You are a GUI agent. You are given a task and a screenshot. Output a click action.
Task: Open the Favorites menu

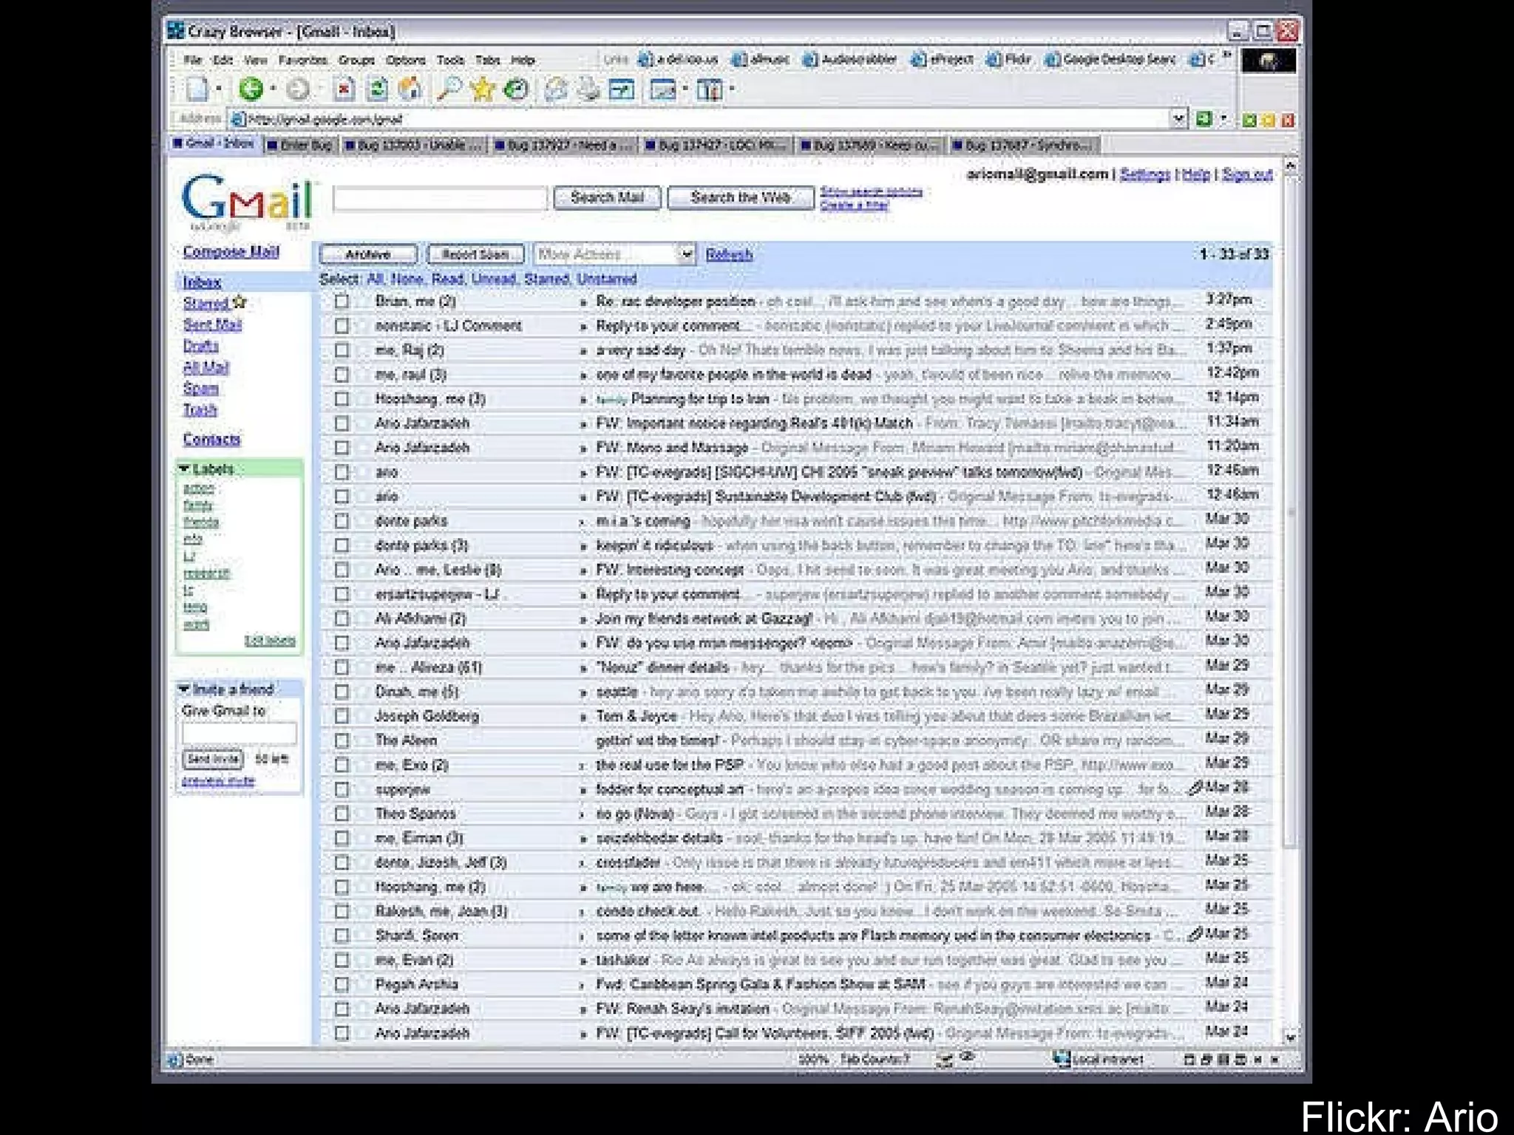tap(302, 60)
